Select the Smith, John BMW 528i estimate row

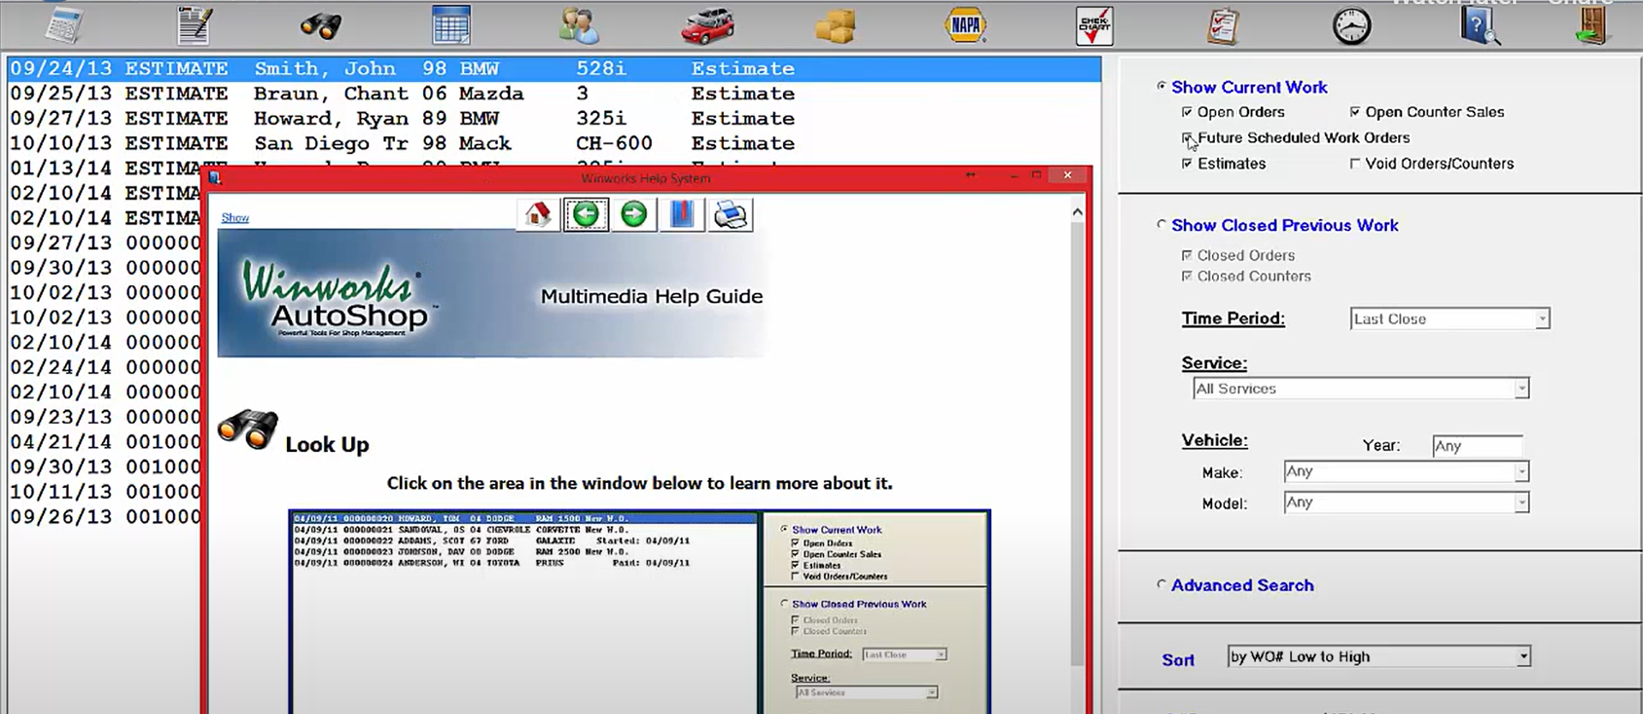(553, 68)
